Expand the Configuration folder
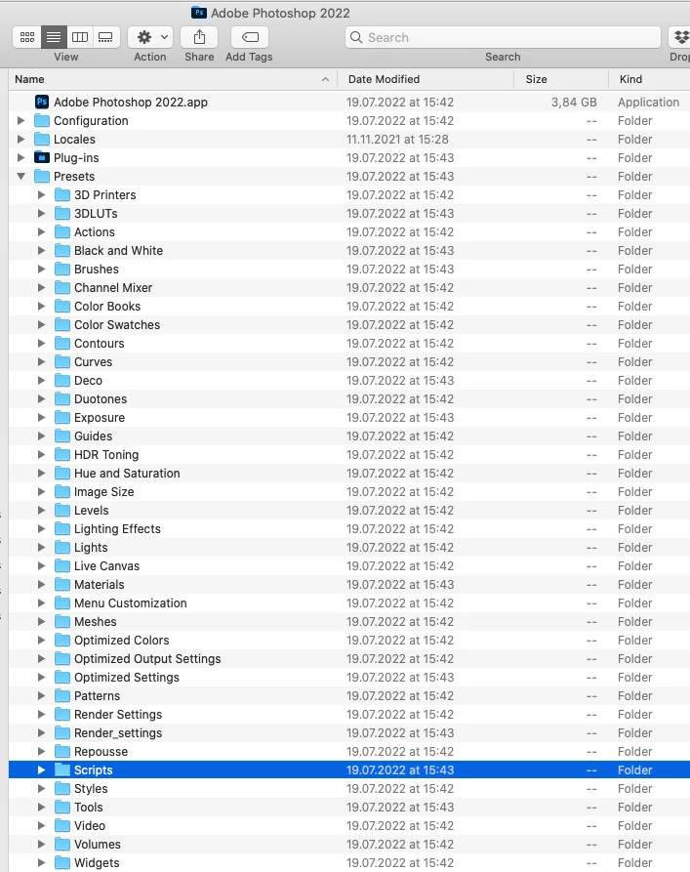This screenshot has width=690, height=872. [21, 121]
